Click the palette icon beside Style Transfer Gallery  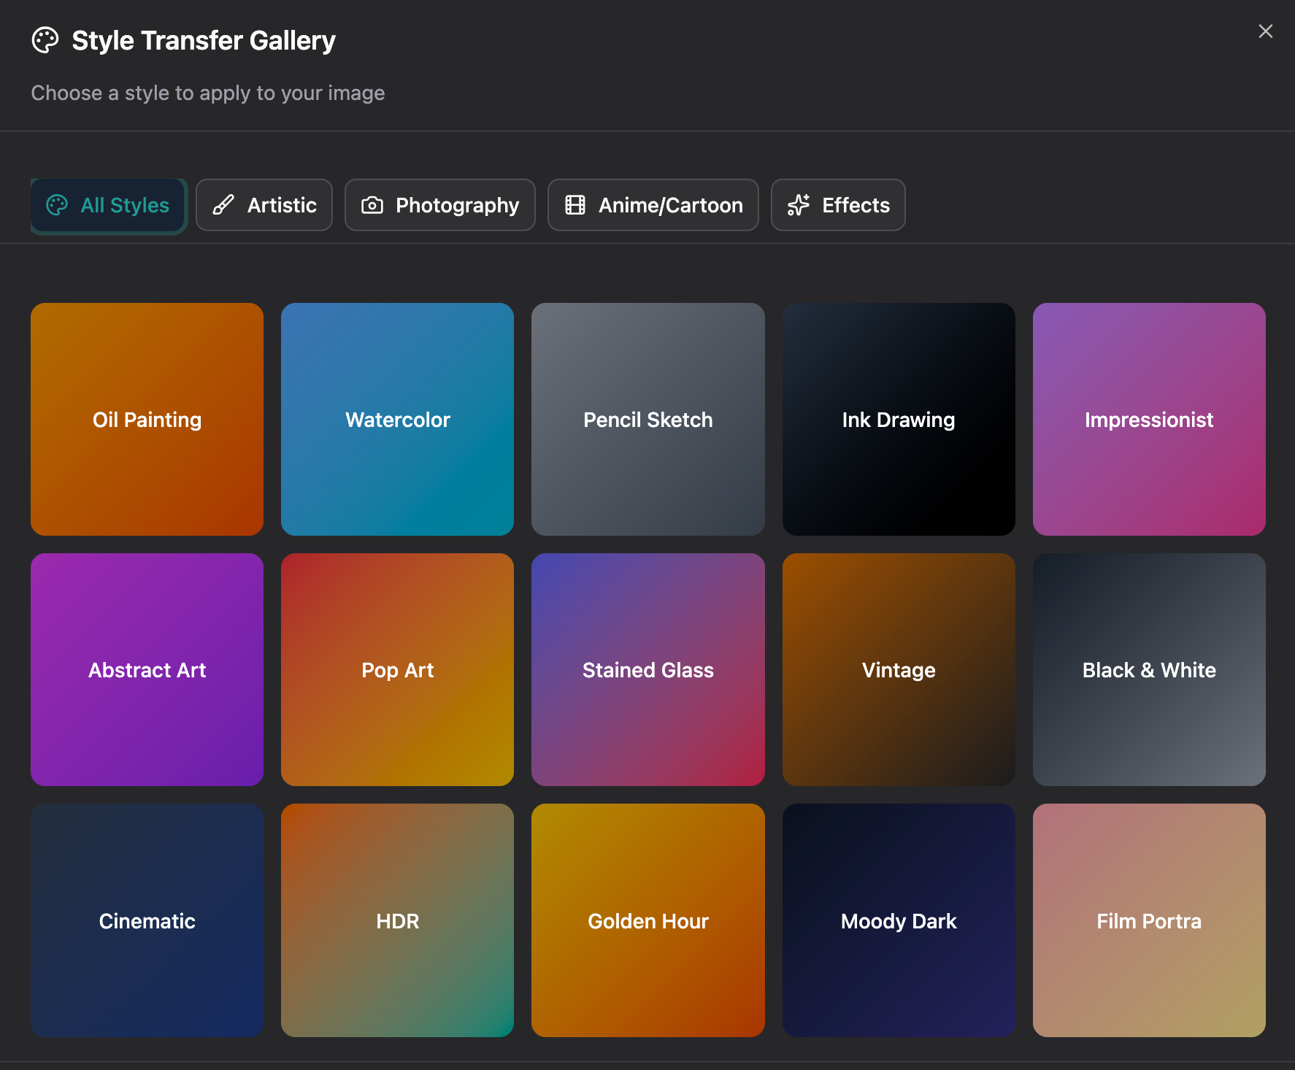pos(45,40)
